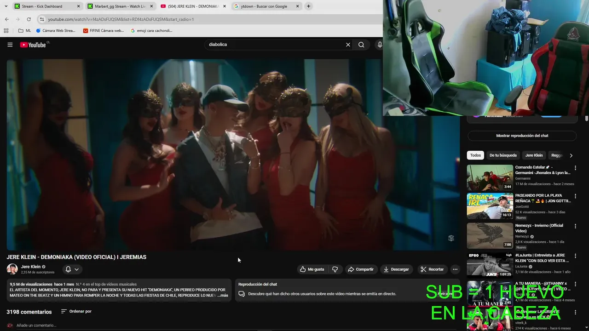Go back in browser history
The image size is (589, 331).
6,19
